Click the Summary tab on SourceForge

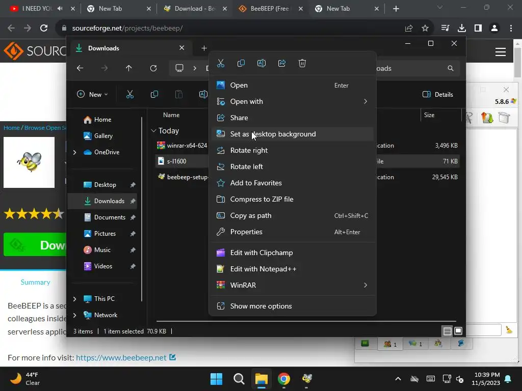click(x=35, y=282)
